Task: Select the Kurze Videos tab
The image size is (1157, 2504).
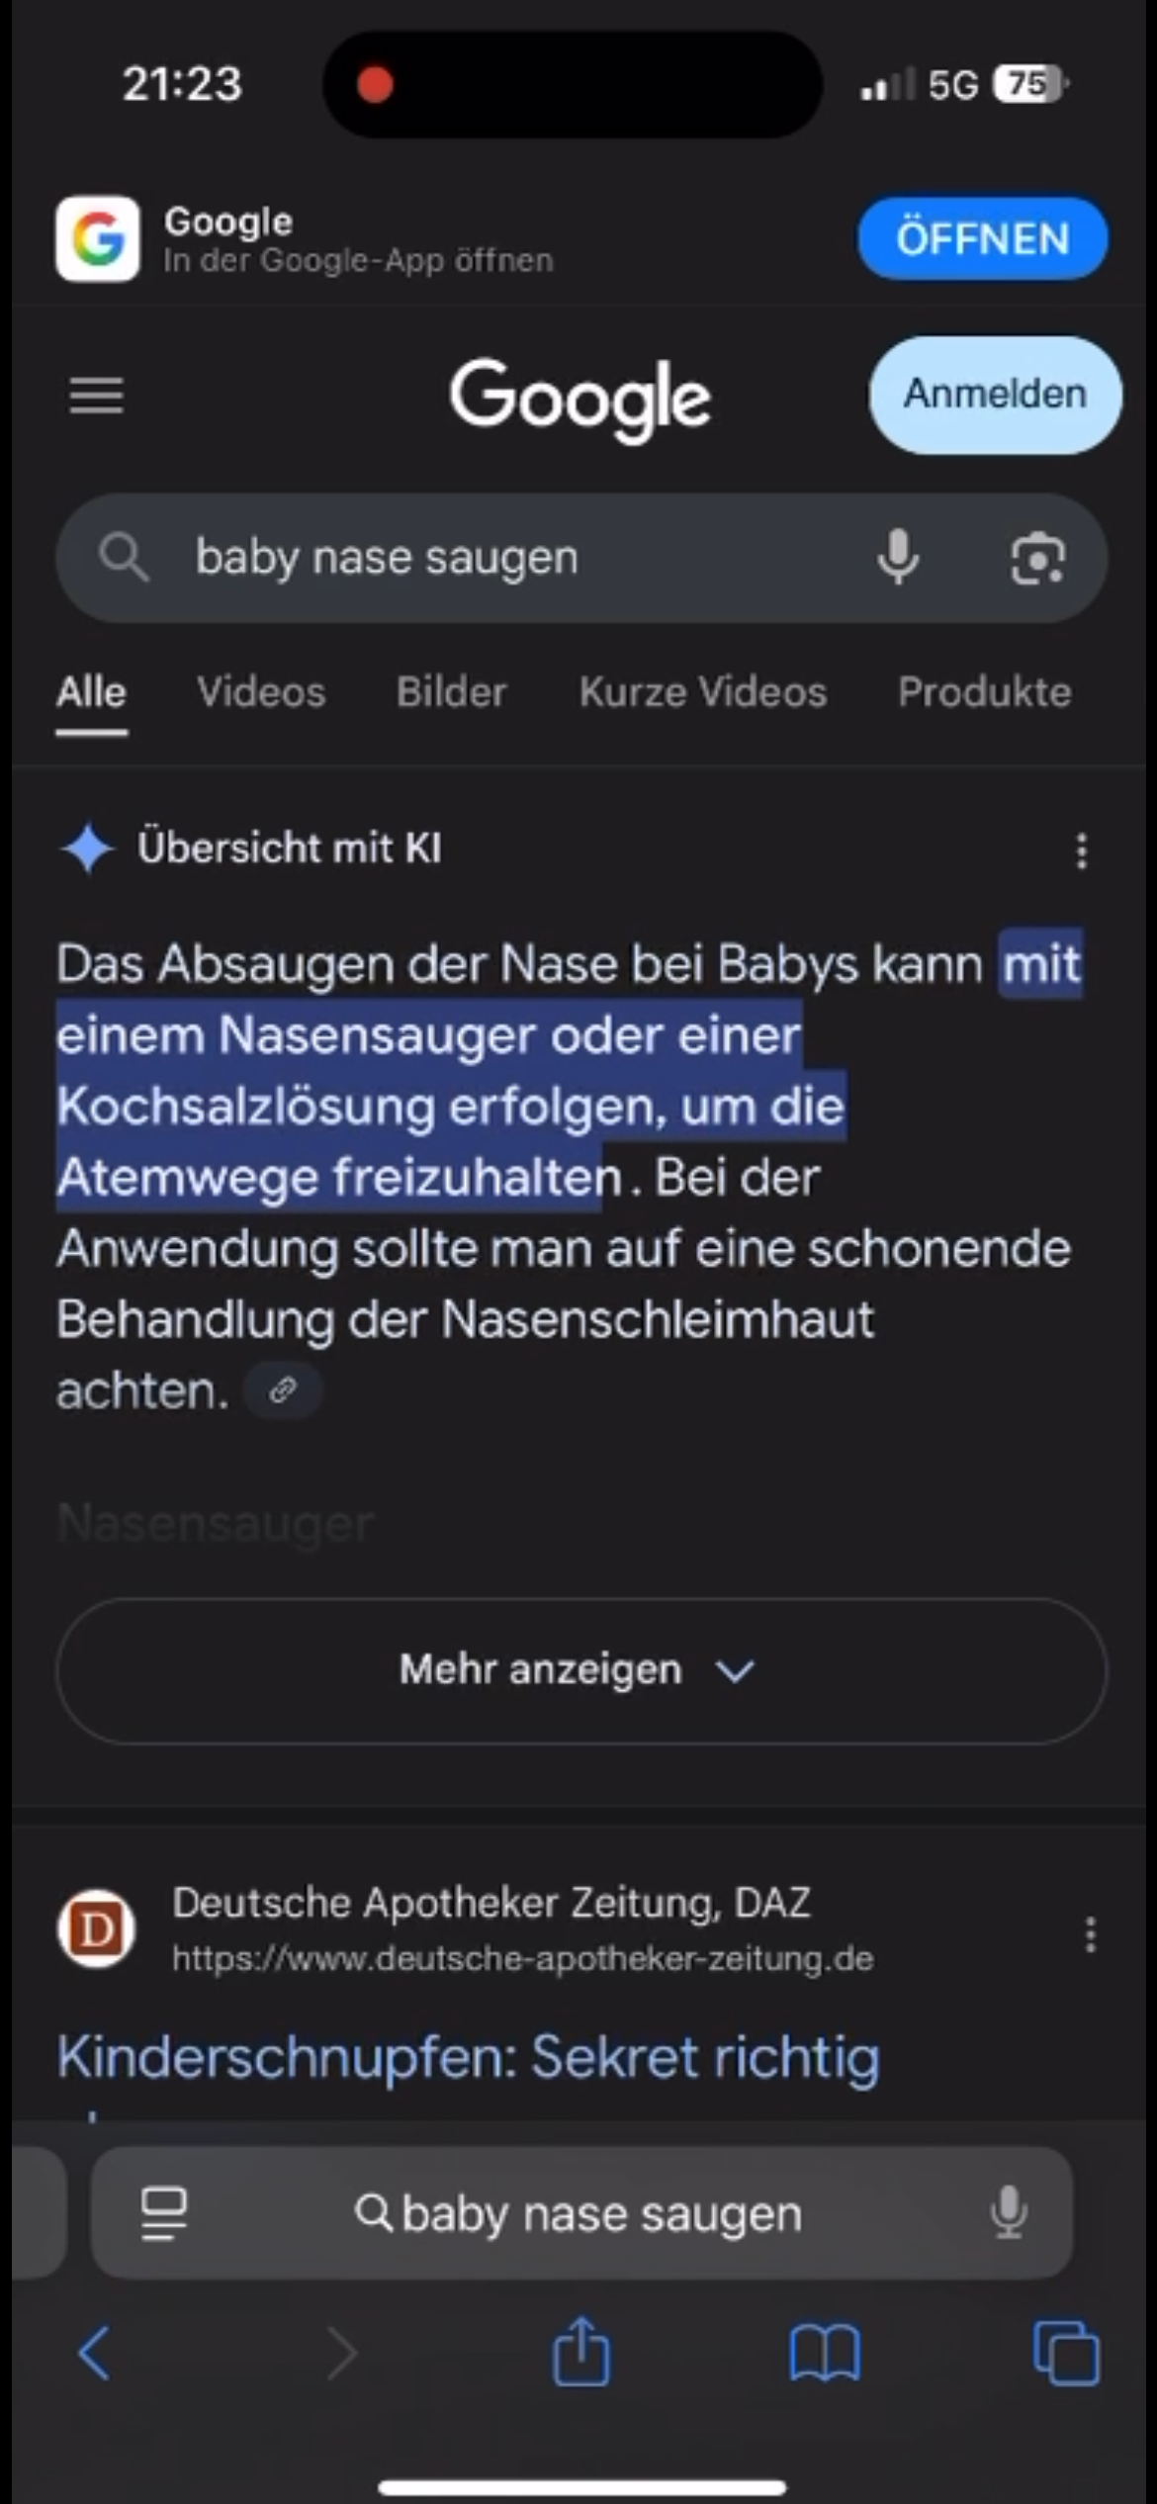Action: [x=703, y=692]
